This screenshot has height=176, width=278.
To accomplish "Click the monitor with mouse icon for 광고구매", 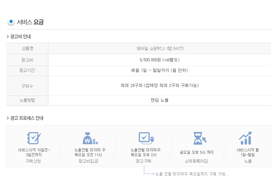I will tap(146, 138).
